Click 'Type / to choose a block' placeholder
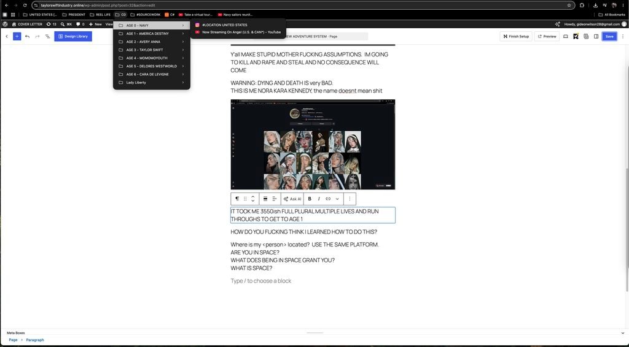This screenshot has height=347, width=629. click(x=260, y=281)
